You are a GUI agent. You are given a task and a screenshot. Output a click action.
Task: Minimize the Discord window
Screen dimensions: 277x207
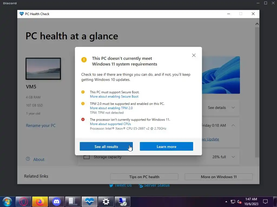click(258, 3)
